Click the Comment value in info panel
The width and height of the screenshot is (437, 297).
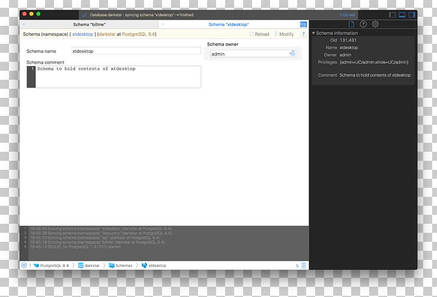(375, 75)
